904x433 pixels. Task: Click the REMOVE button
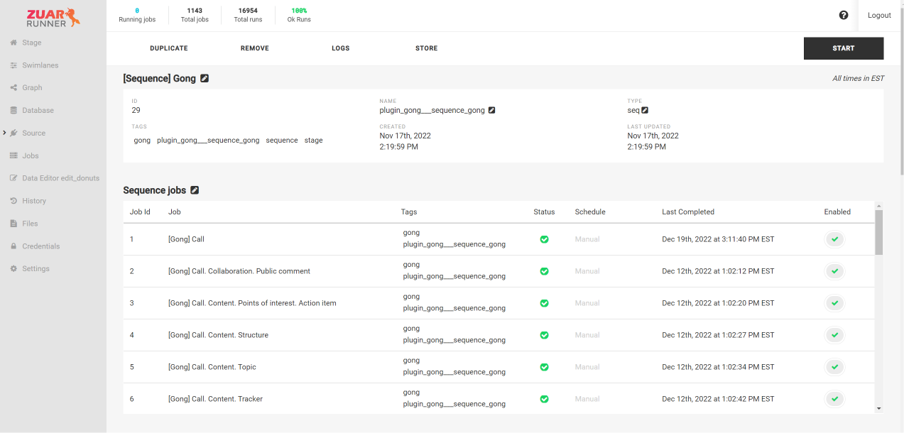click(x=255, y=48)
